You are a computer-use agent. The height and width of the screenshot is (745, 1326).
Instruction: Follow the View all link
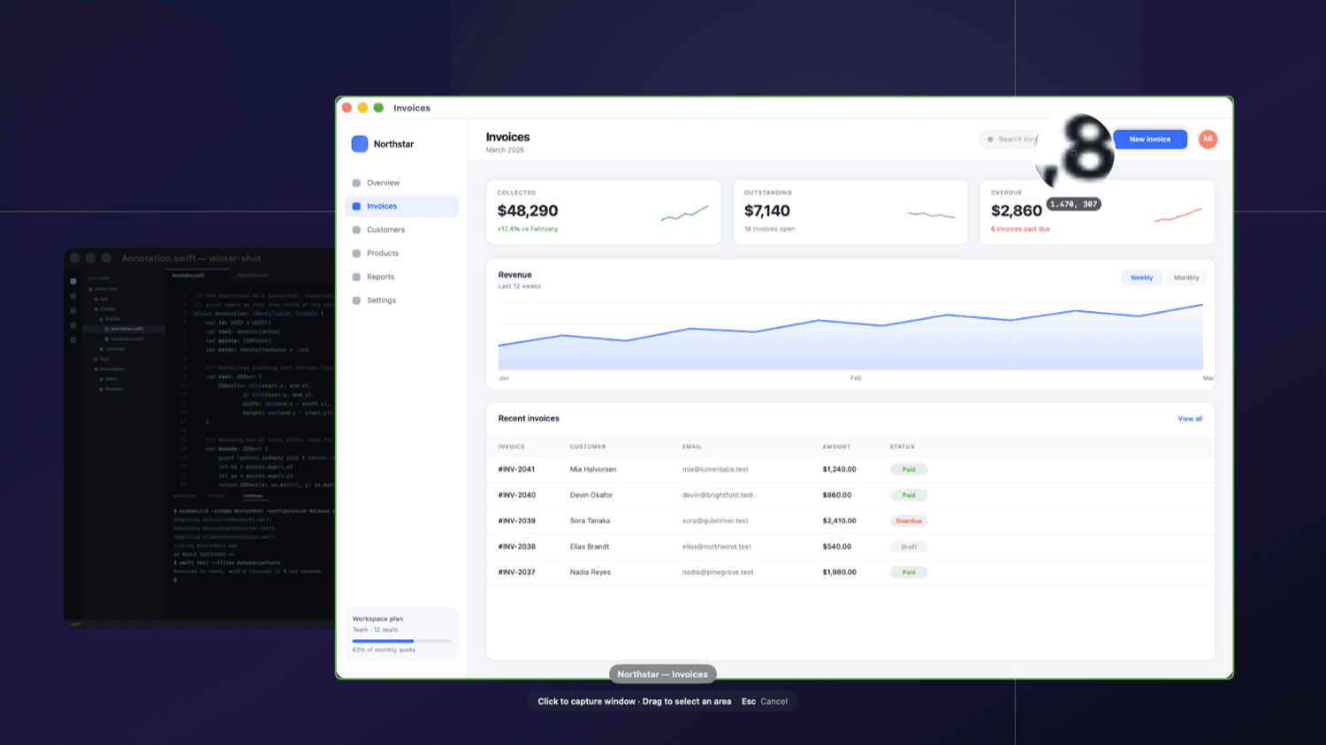click(x=1190, y=419)
